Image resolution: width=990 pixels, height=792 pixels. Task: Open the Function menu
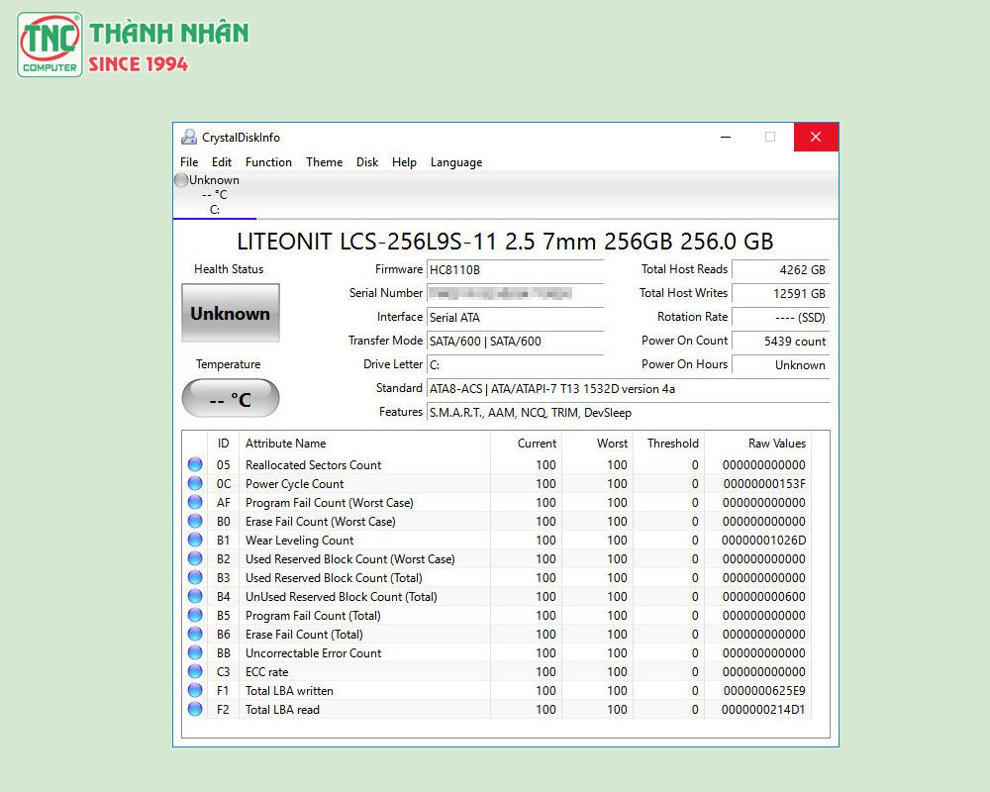(268, 162)
